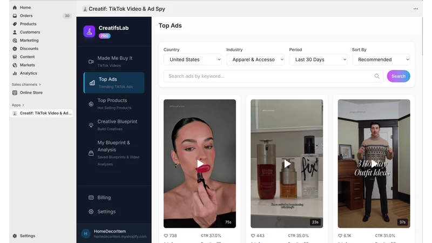Click the Creative Blueprint lightbulb icon

click(91, 125)
